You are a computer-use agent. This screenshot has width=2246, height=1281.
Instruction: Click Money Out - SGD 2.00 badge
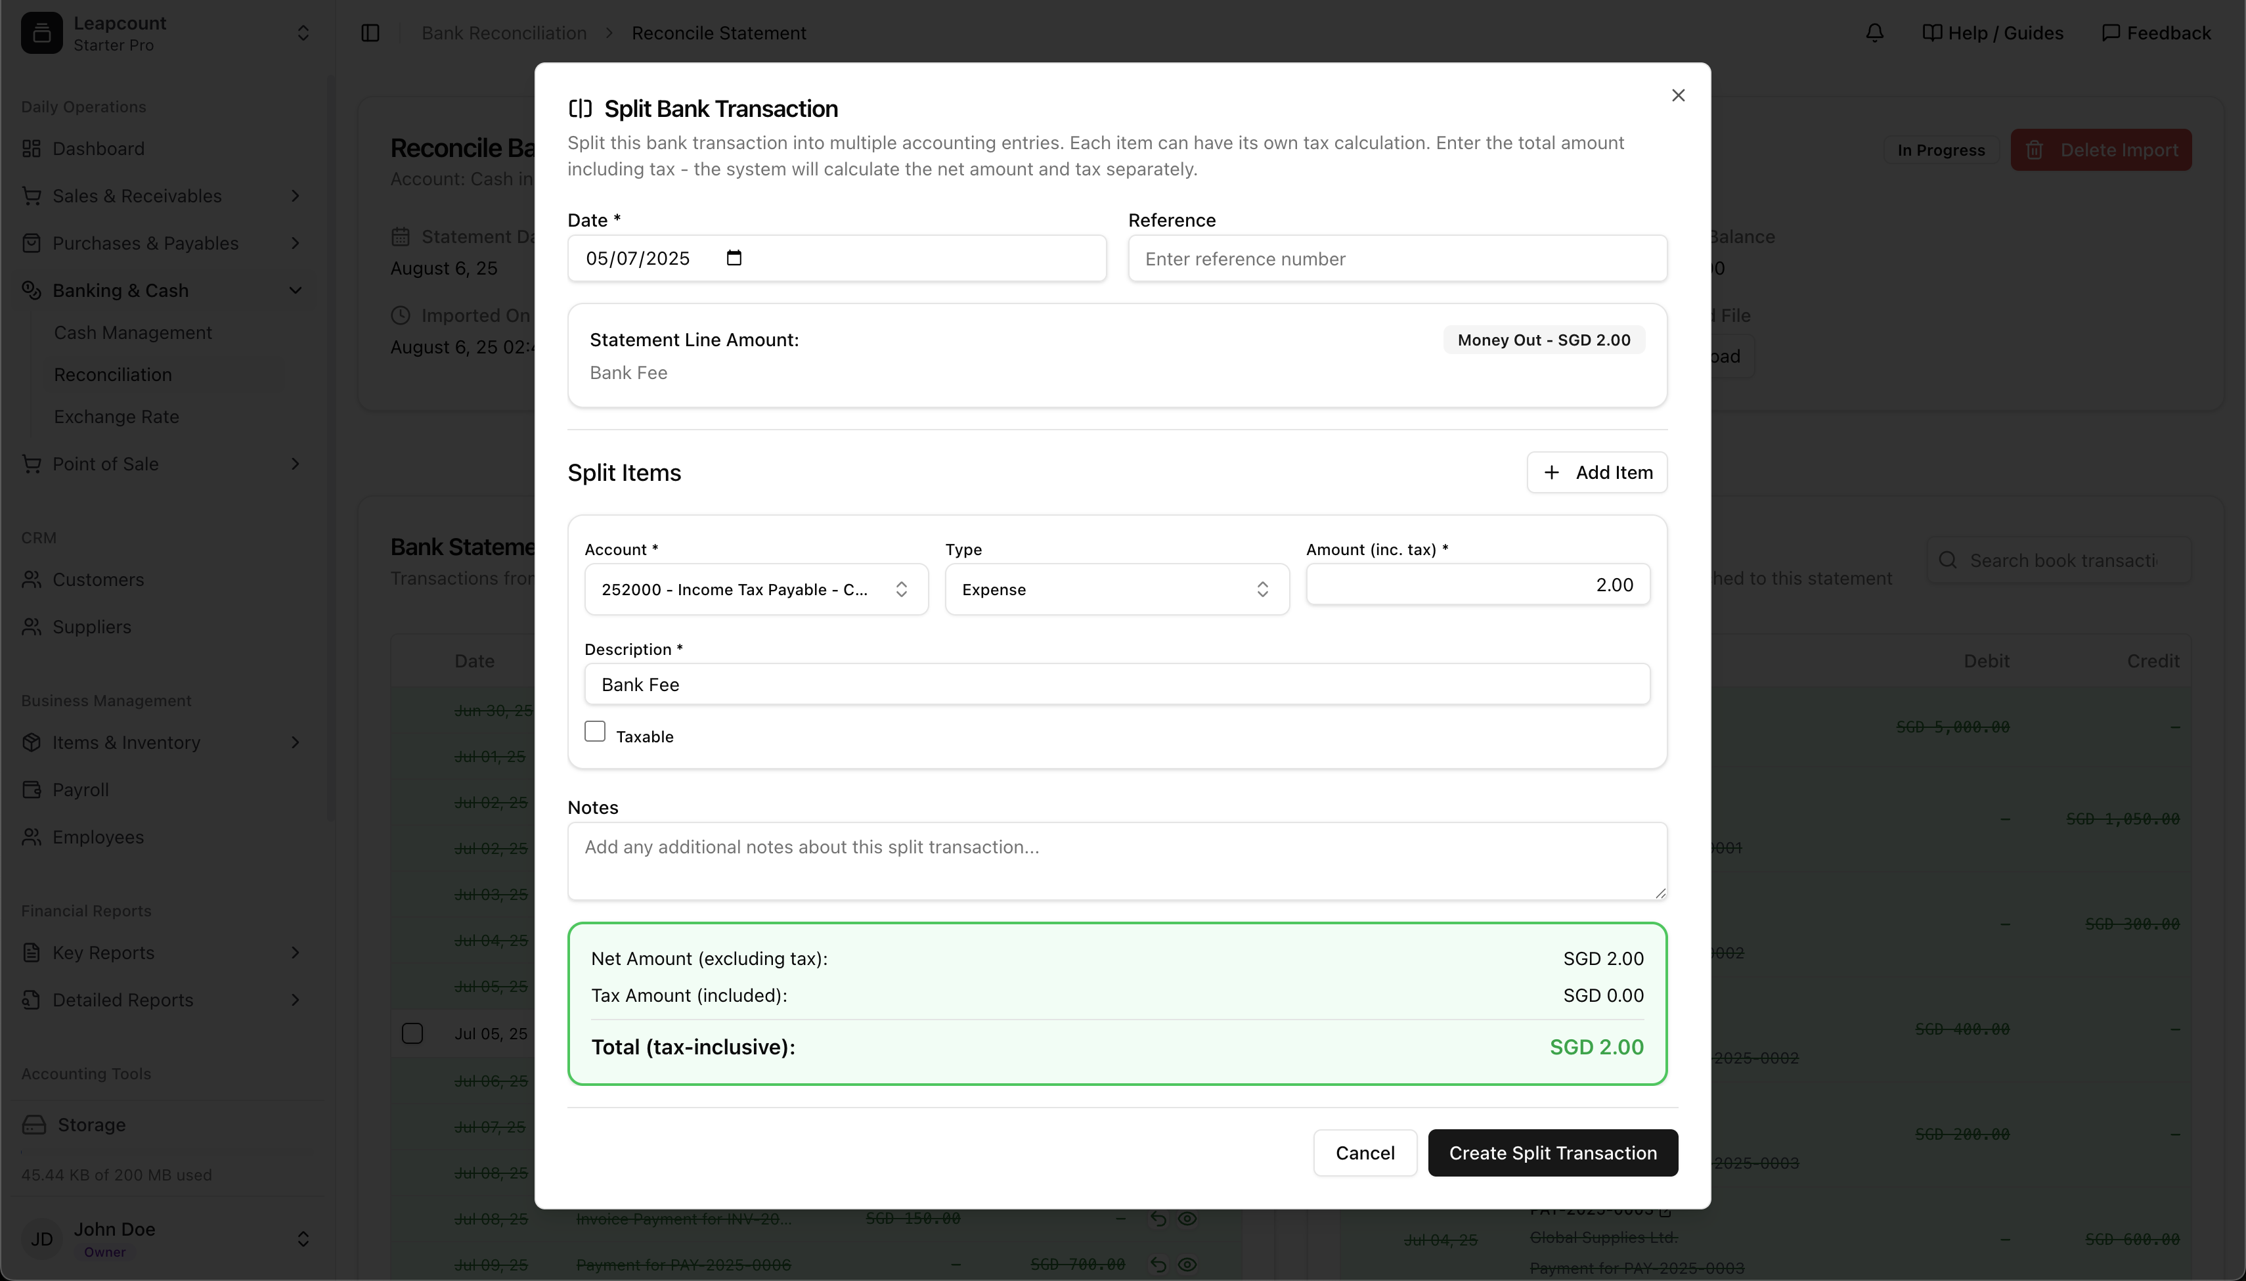point(1543,340)
